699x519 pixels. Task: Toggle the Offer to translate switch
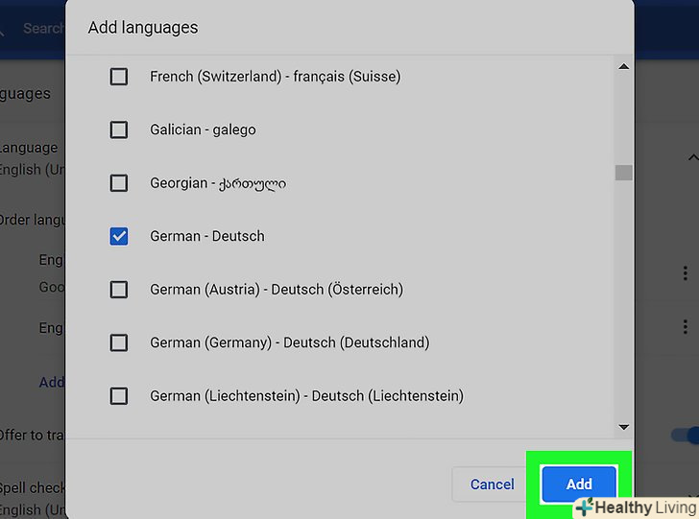(687, 436)
